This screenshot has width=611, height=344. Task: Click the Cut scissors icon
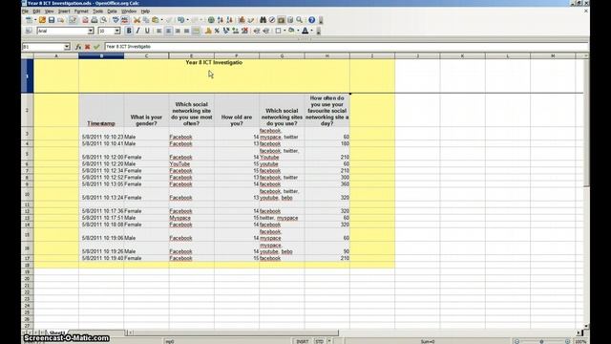pyautogui.click(x=137, y=20)
